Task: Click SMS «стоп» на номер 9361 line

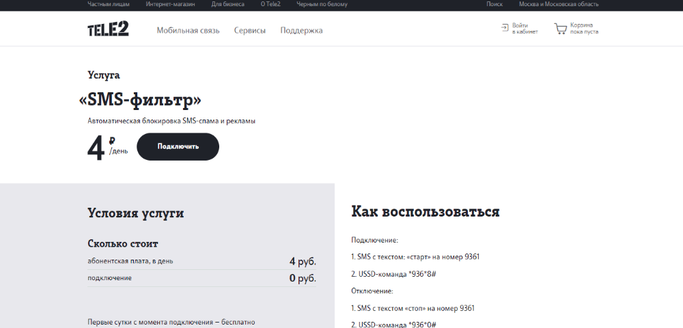Action: tap(413, 308)
